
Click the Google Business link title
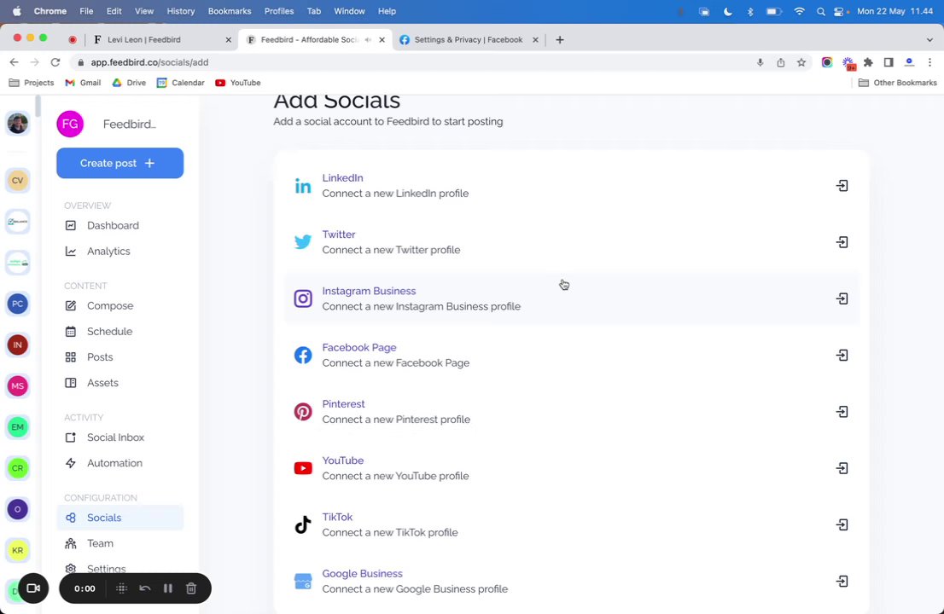362,574
